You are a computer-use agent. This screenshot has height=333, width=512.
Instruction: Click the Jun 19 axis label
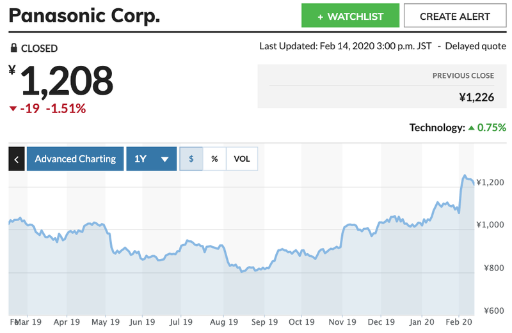[142, 322]
